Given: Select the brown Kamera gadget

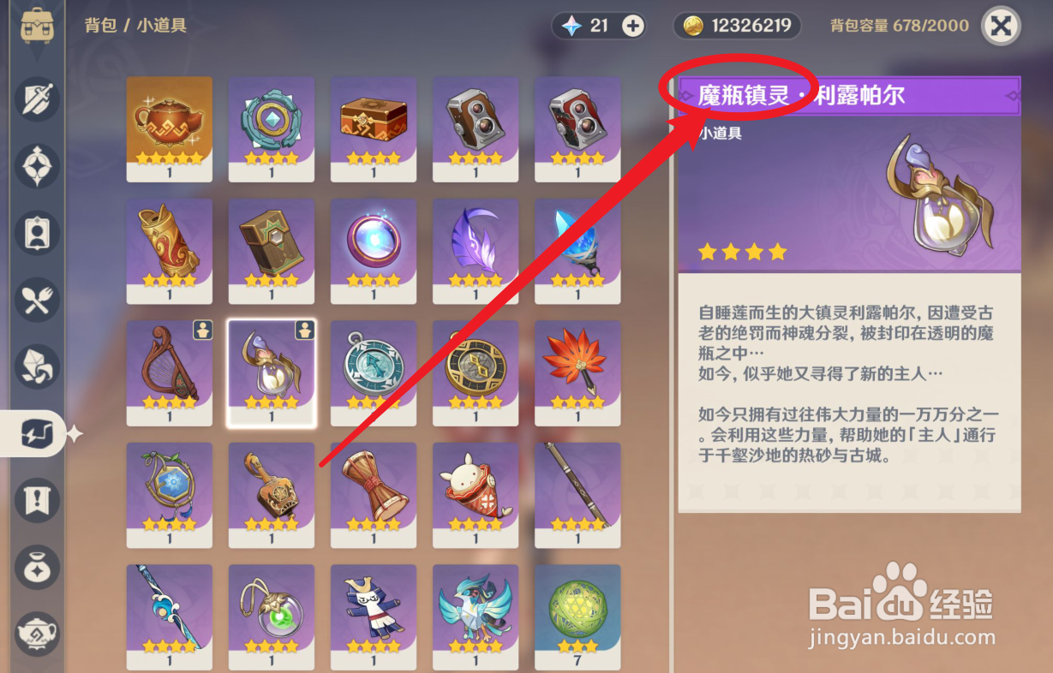Looking at the screenshot, I should 475,128.
